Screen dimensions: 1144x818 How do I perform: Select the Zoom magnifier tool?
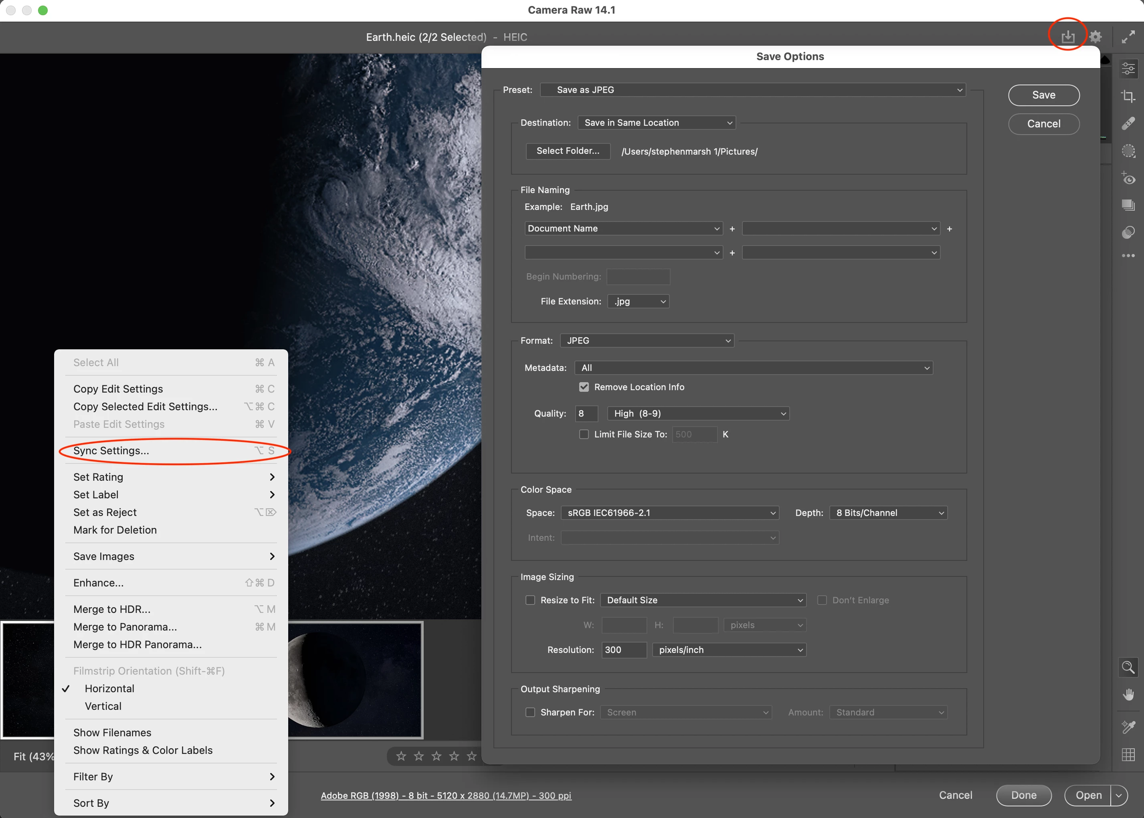coord(1128,667)
